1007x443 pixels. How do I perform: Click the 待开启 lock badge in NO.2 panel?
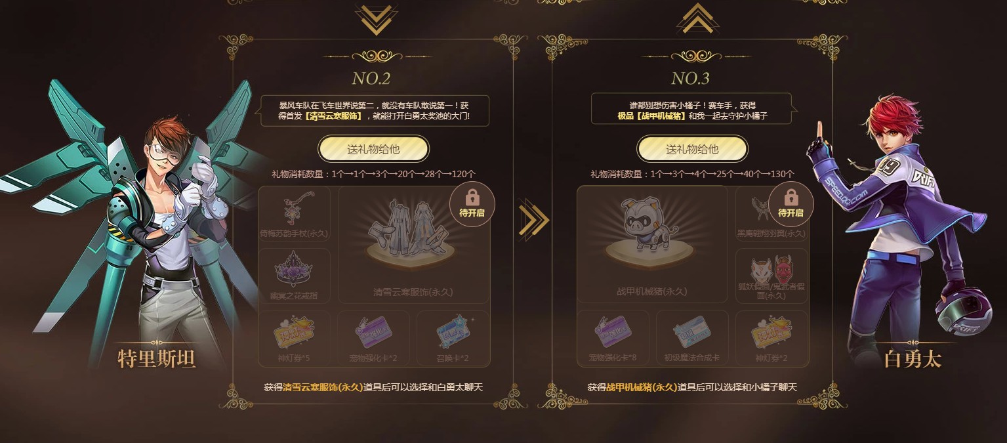point(472,203)
